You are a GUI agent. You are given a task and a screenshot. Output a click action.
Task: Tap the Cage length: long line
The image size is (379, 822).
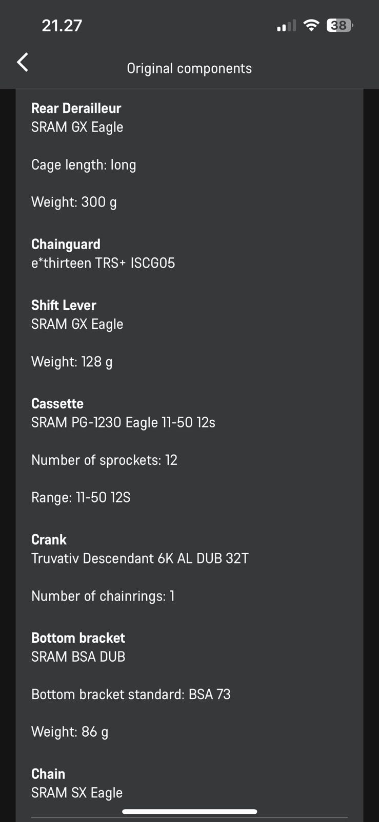(84, 165)
